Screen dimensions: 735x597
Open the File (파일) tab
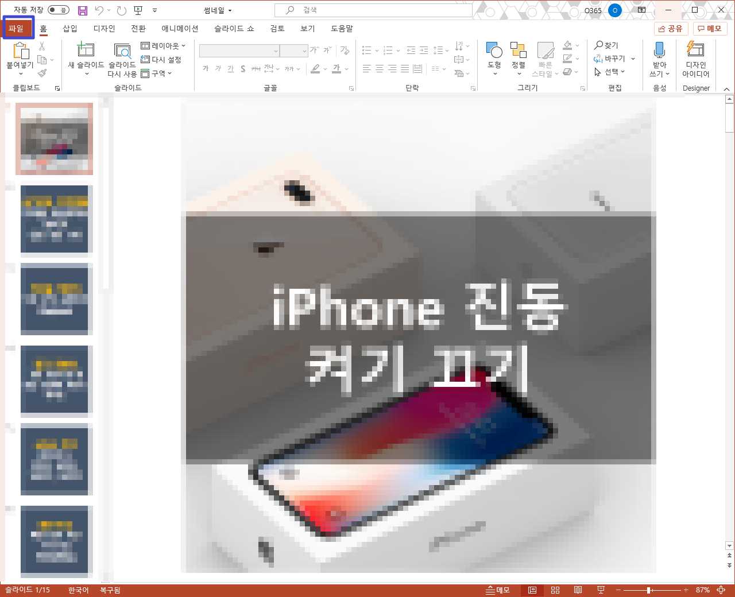pos(16,28)
